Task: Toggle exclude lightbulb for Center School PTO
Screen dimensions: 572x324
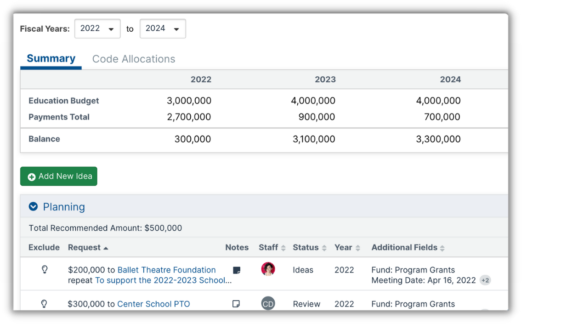Action: (44, 304)
